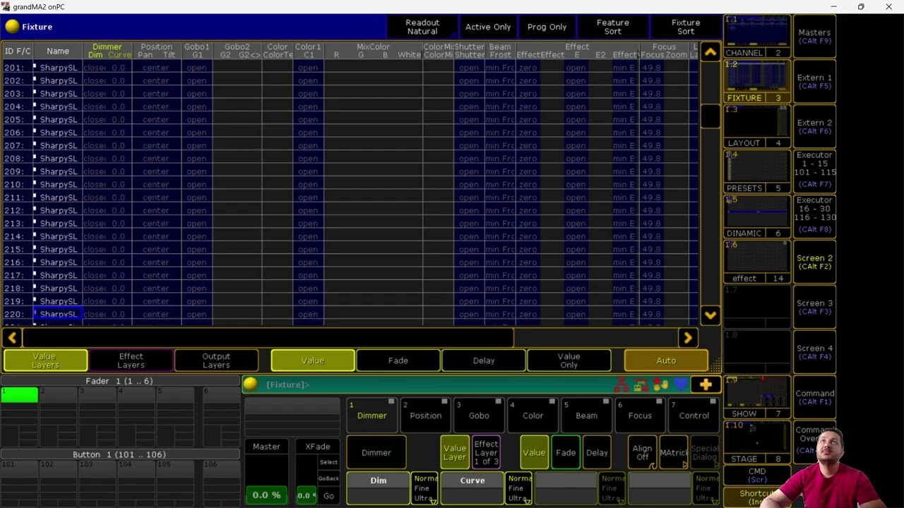The image size is (904, 508).
Task: Click the red-yellow circles icon in command bar
Action: coord(661,385)
